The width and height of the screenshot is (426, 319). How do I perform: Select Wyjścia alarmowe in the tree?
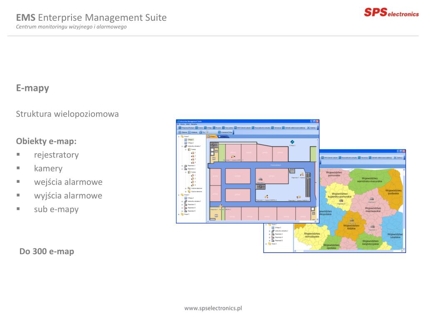[195, 191]
